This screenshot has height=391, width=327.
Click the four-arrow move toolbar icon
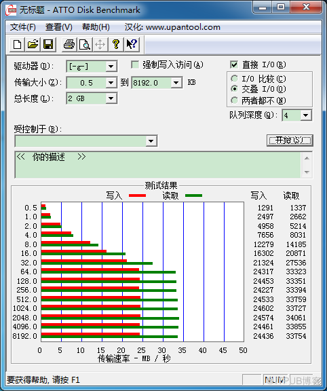pyautogui.click(x=100, y=45)
